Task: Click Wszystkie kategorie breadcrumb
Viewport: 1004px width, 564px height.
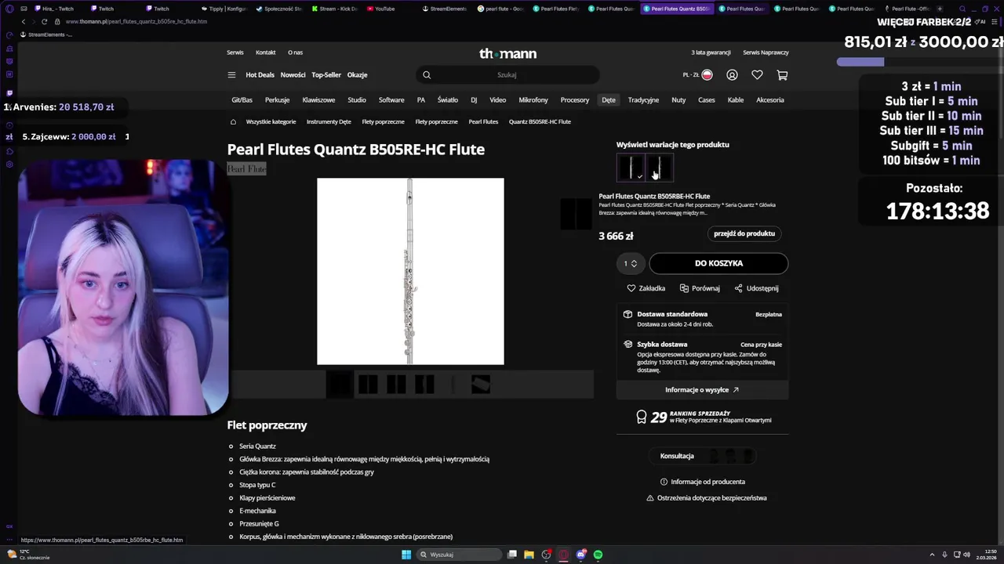Action: [x=271, y=122]
